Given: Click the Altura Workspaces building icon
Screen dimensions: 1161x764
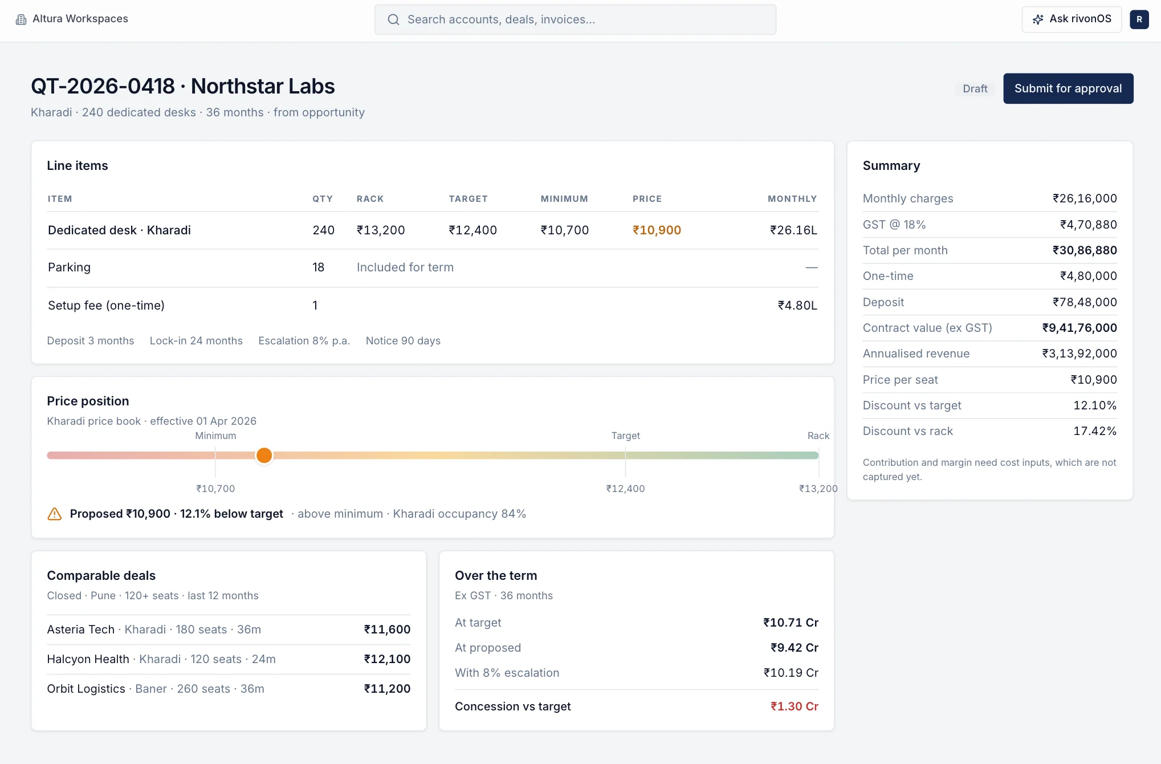Looking at the screenshot, I should [x=21, y=19].
